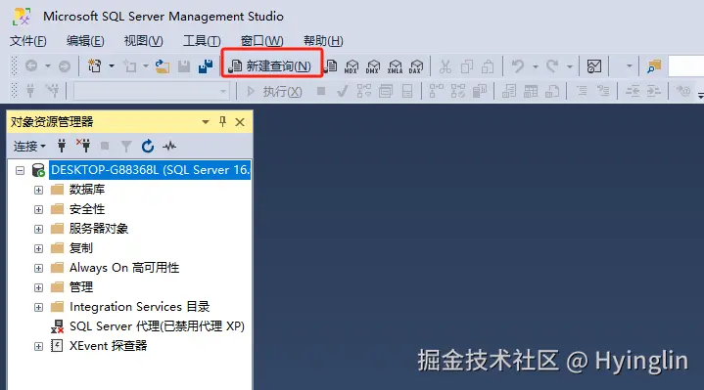The image size is (704, 390).
Task: Expand the Integration Services 目录 folder
Action: pos(38,308)
